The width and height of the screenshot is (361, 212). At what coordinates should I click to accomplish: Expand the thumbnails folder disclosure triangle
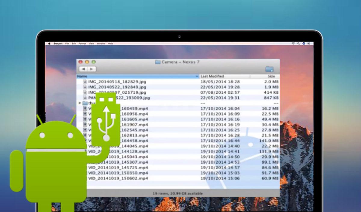tap(80, 103)
